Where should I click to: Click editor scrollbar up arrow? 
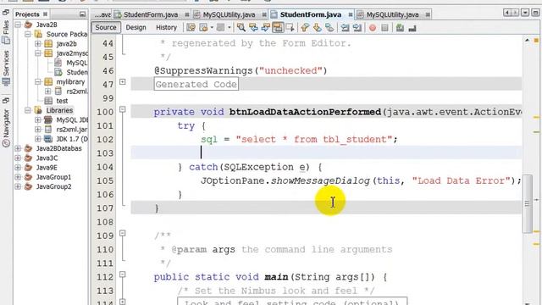point(527,41)
